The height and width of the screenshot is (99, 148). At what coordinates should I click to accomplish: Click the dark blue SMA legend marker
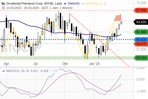point(65,4)
